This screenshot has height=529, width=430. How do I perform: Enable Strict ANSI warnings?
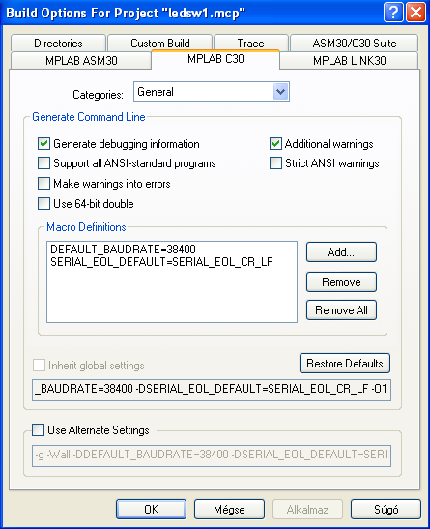click(x=275, y=163)
